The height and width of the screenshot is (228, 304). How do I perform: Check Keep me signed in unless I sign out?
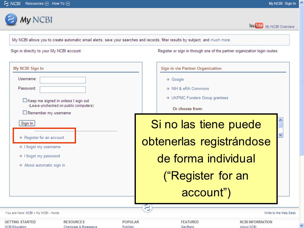click(25, 100)
